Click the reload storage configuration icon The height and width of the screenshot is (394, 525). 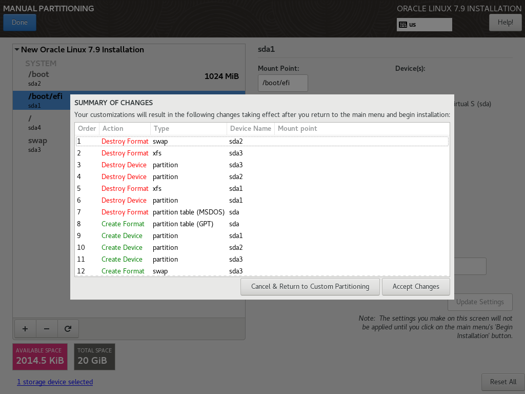pyautogui.click(x=68, y=329)
